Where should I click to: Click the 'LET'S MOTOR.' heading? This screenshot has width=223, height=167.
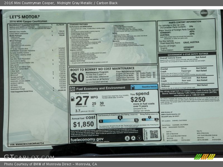coord(25,17)
